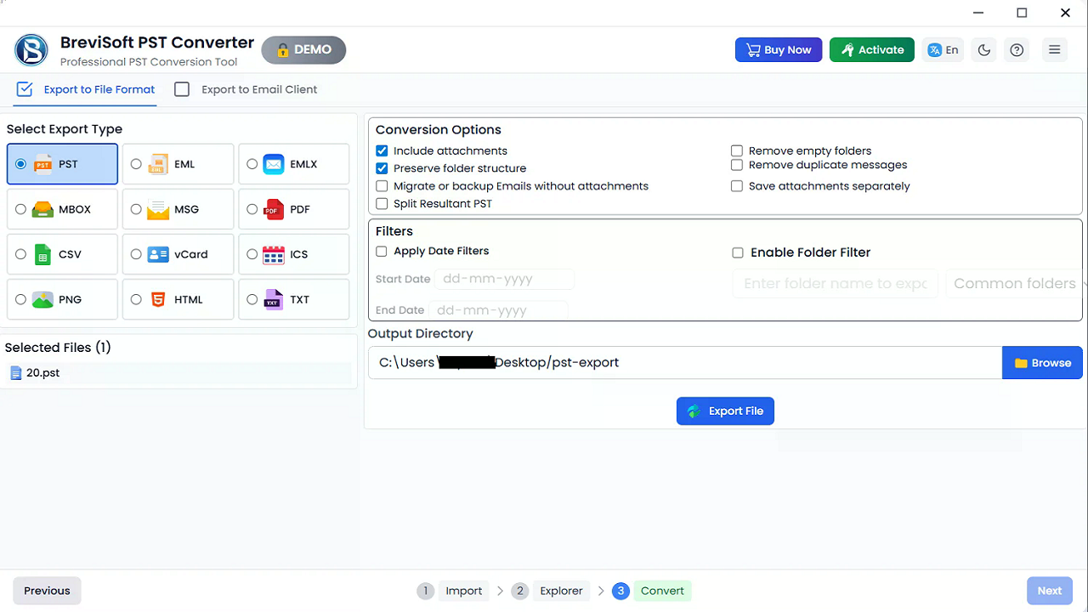Click the Previous button

[47, 591]
